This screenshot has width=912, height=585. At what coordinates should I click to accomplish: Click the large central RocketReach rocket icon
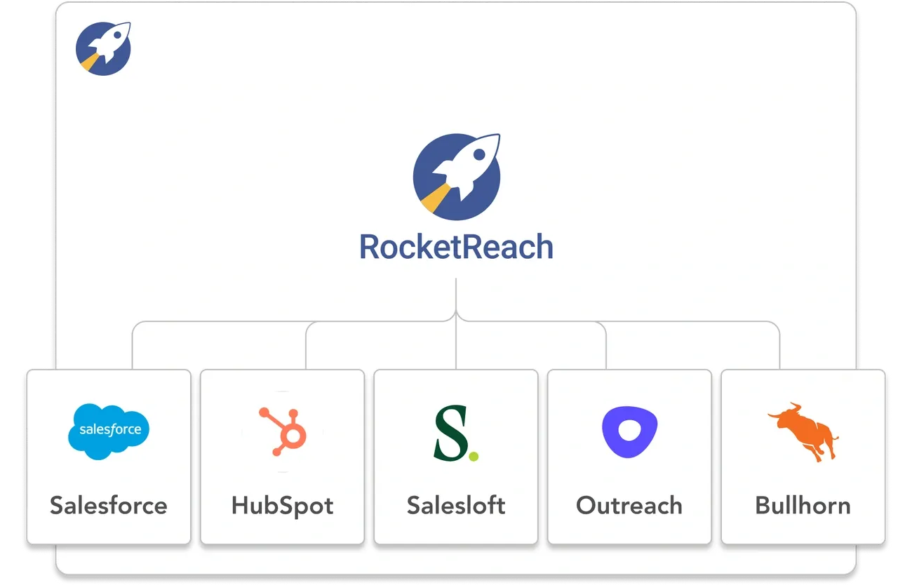pyautogui.click(x=457, y=176)
